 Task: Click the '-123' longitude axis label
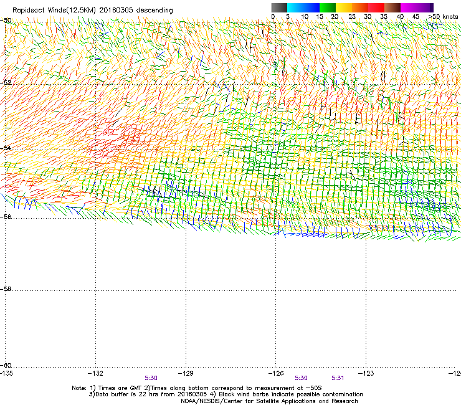[366, 373]
